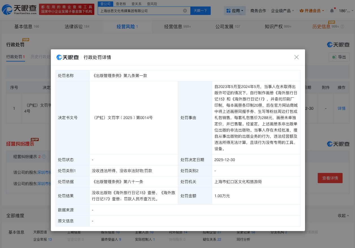Click the help question mark beside 经营纠纷提示
355x248 pixels.
pos(44,157)
